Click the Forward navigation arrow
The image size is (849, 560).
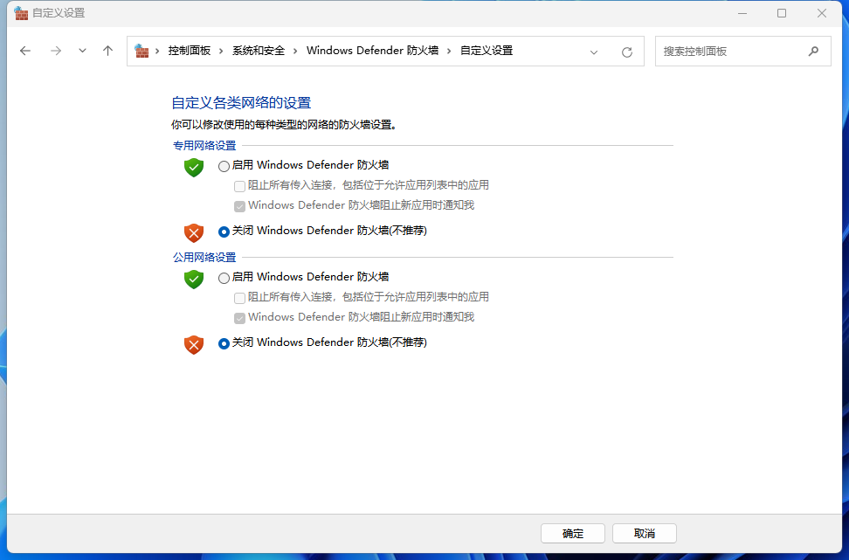pos(56,51)
